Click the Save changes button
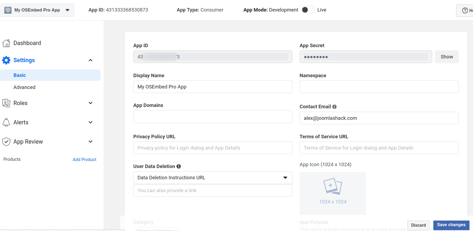The image size is (473, 231). pos(451,225)
